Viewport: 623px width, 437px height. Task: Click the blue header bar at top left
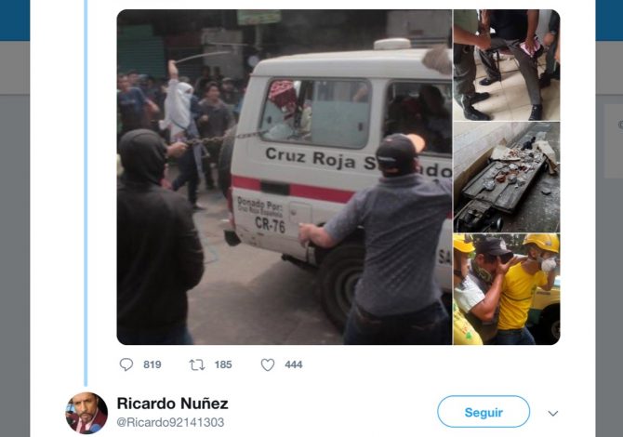tap(15, 20)
